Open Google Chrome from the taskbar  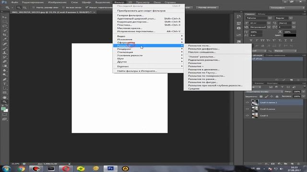pos(21,169)
